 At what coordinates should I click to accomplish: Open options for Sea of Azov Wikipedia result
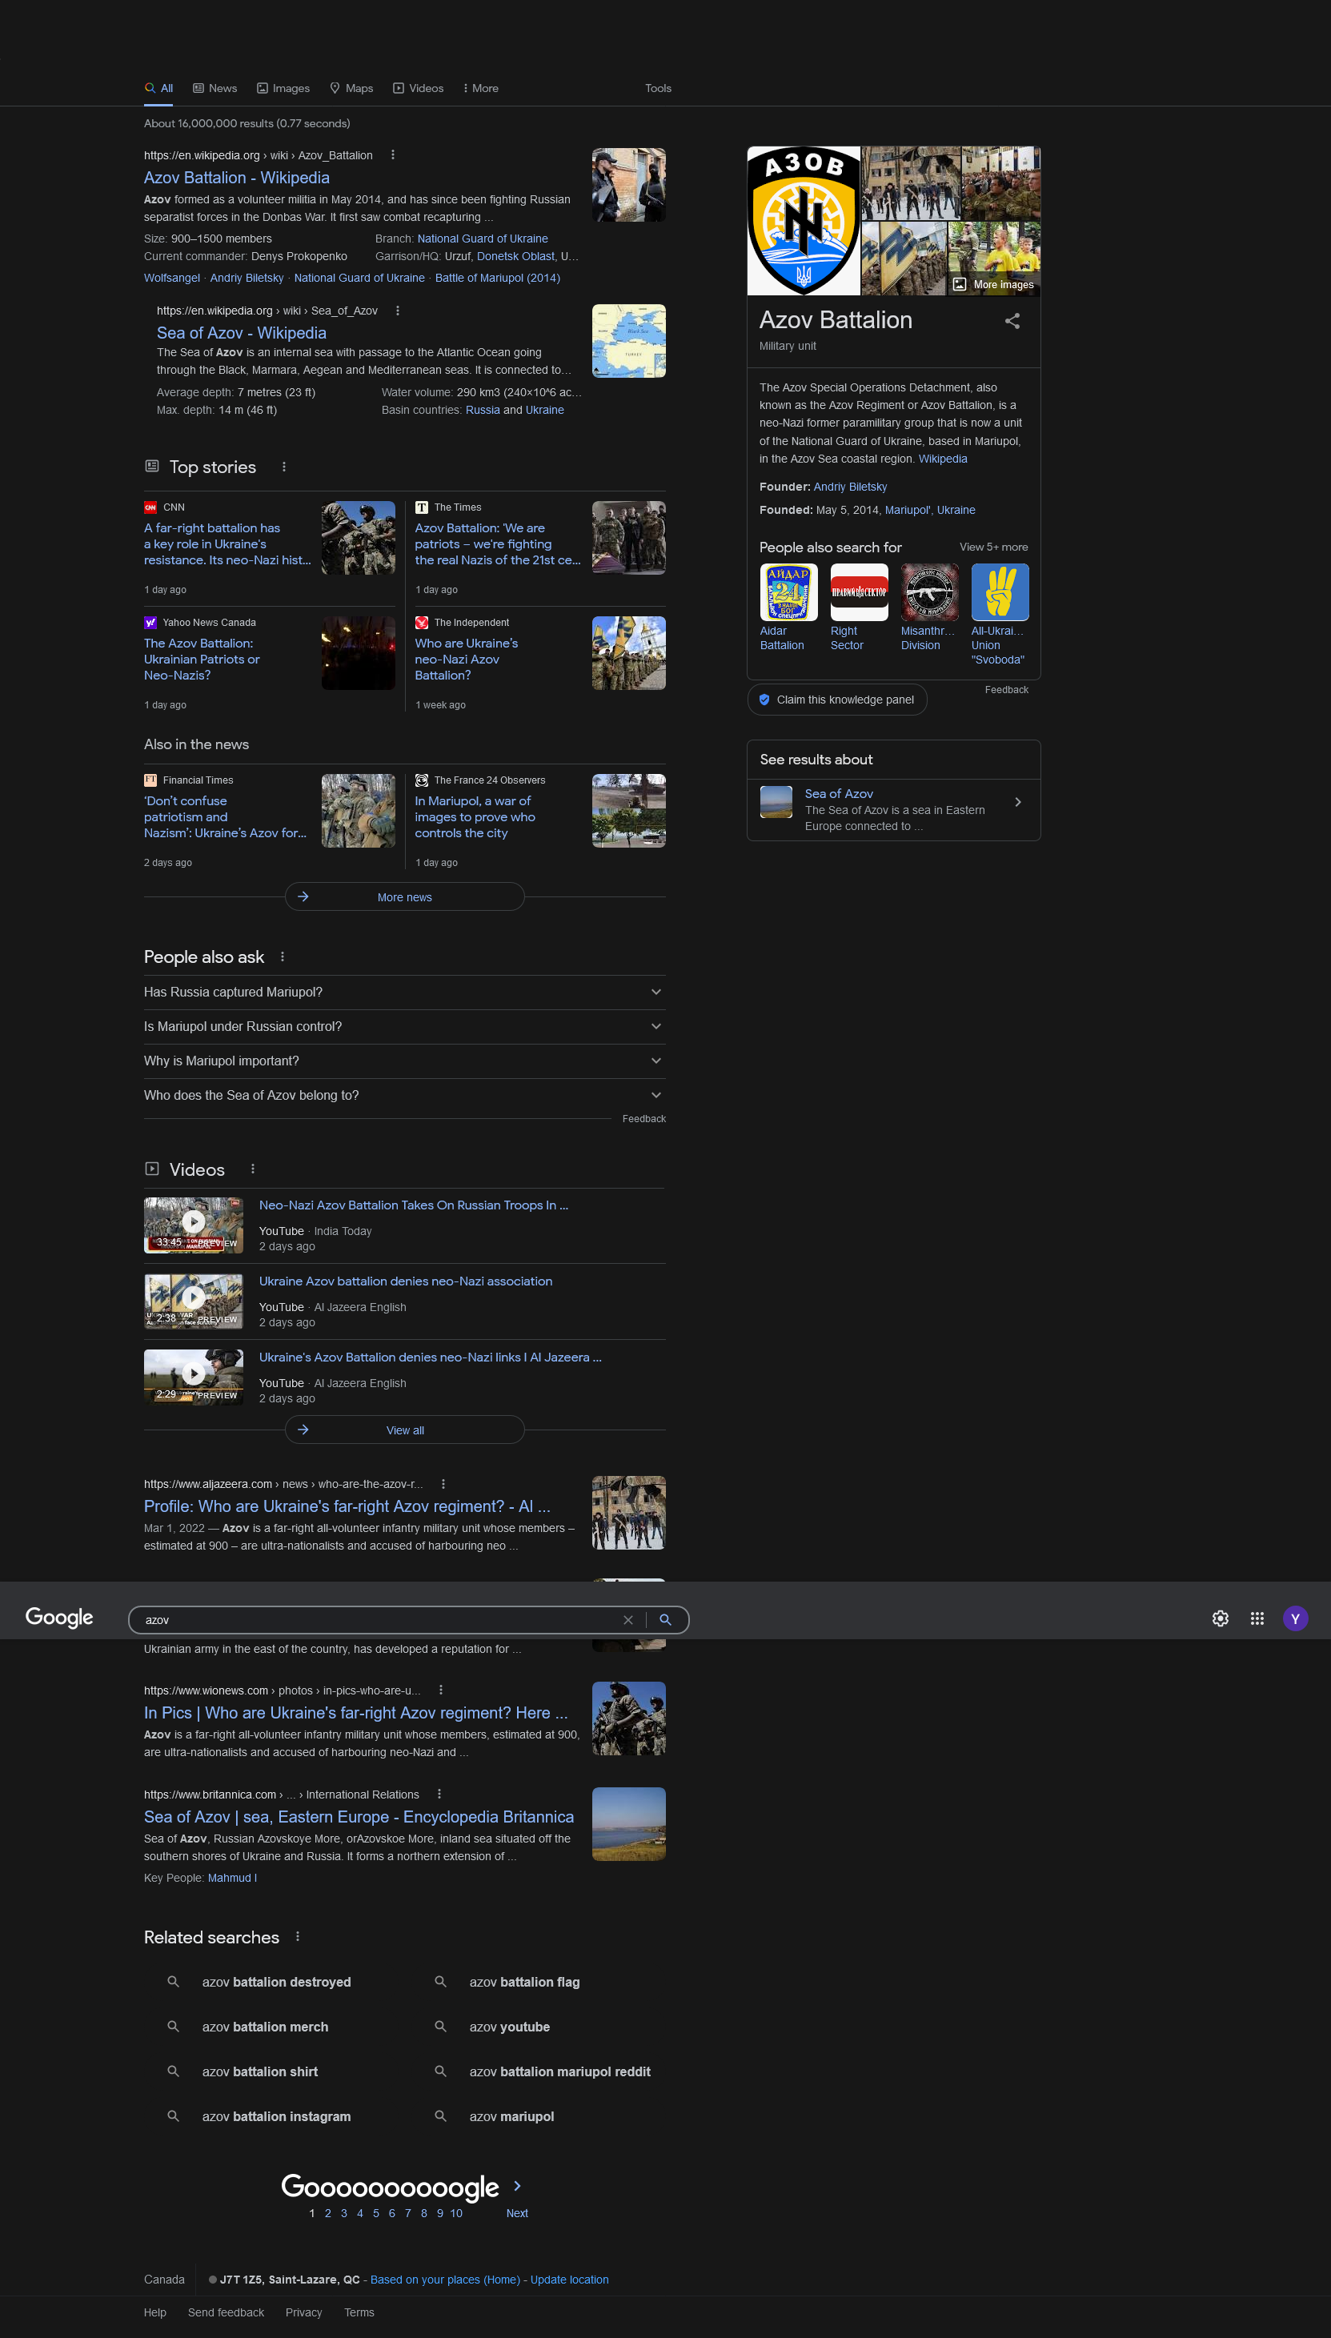pyautogui.click(x=398, y=311)
